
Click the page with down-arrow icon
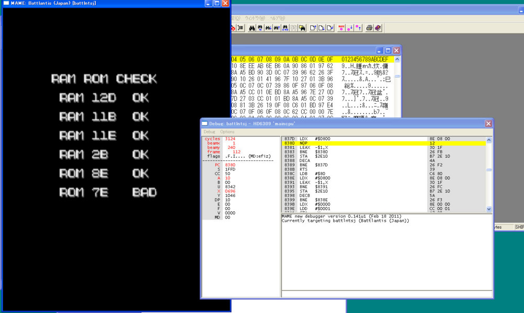(322, 28)
